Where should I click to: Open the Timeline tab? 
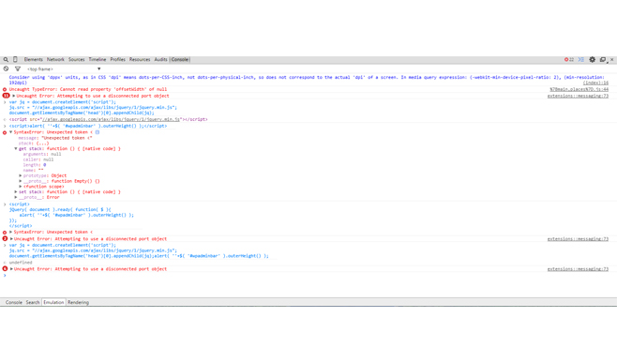(x=98, y=59)
